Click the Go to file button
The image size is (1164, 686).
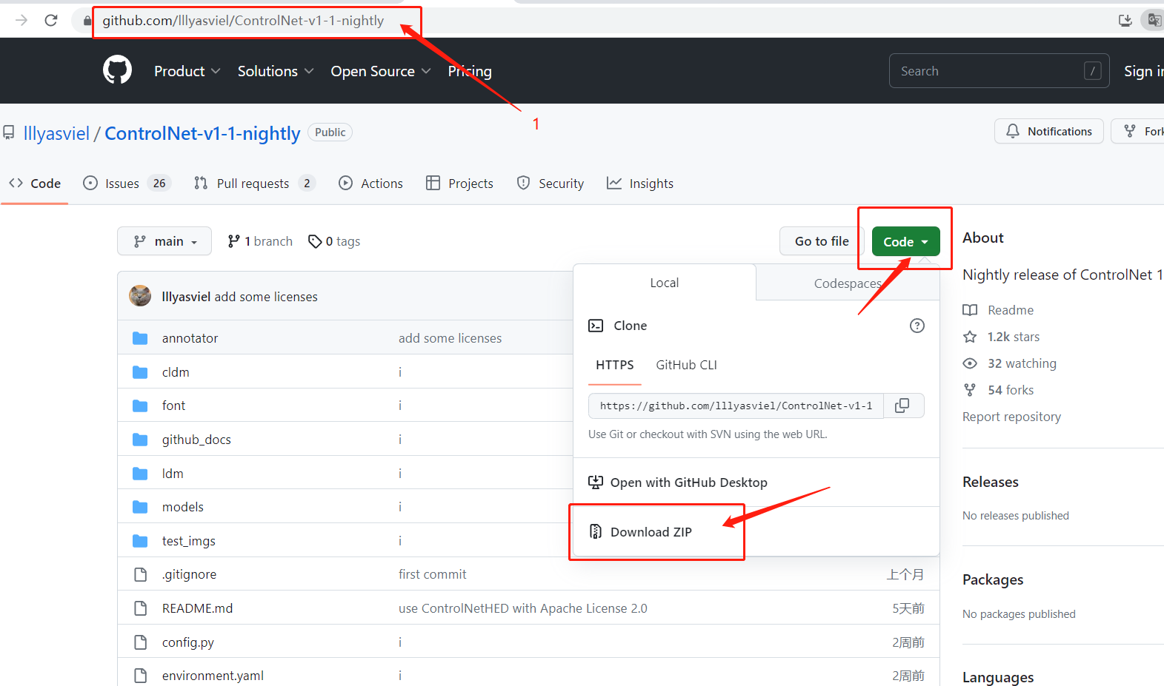click(821, 241)
